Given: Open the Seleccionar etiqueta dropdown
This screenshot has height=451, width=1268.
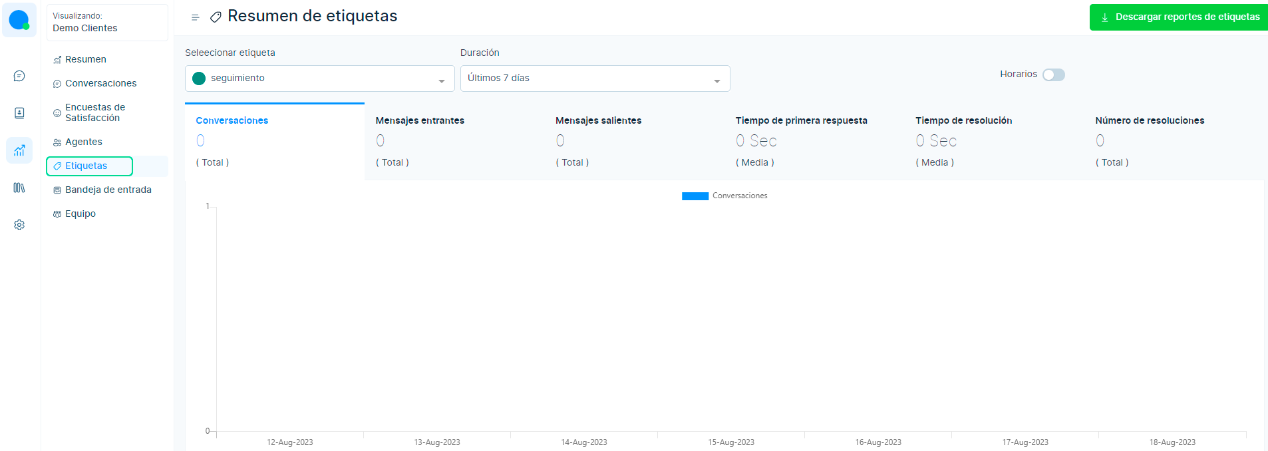Looking at the screenshot, I should click(319, 78).
